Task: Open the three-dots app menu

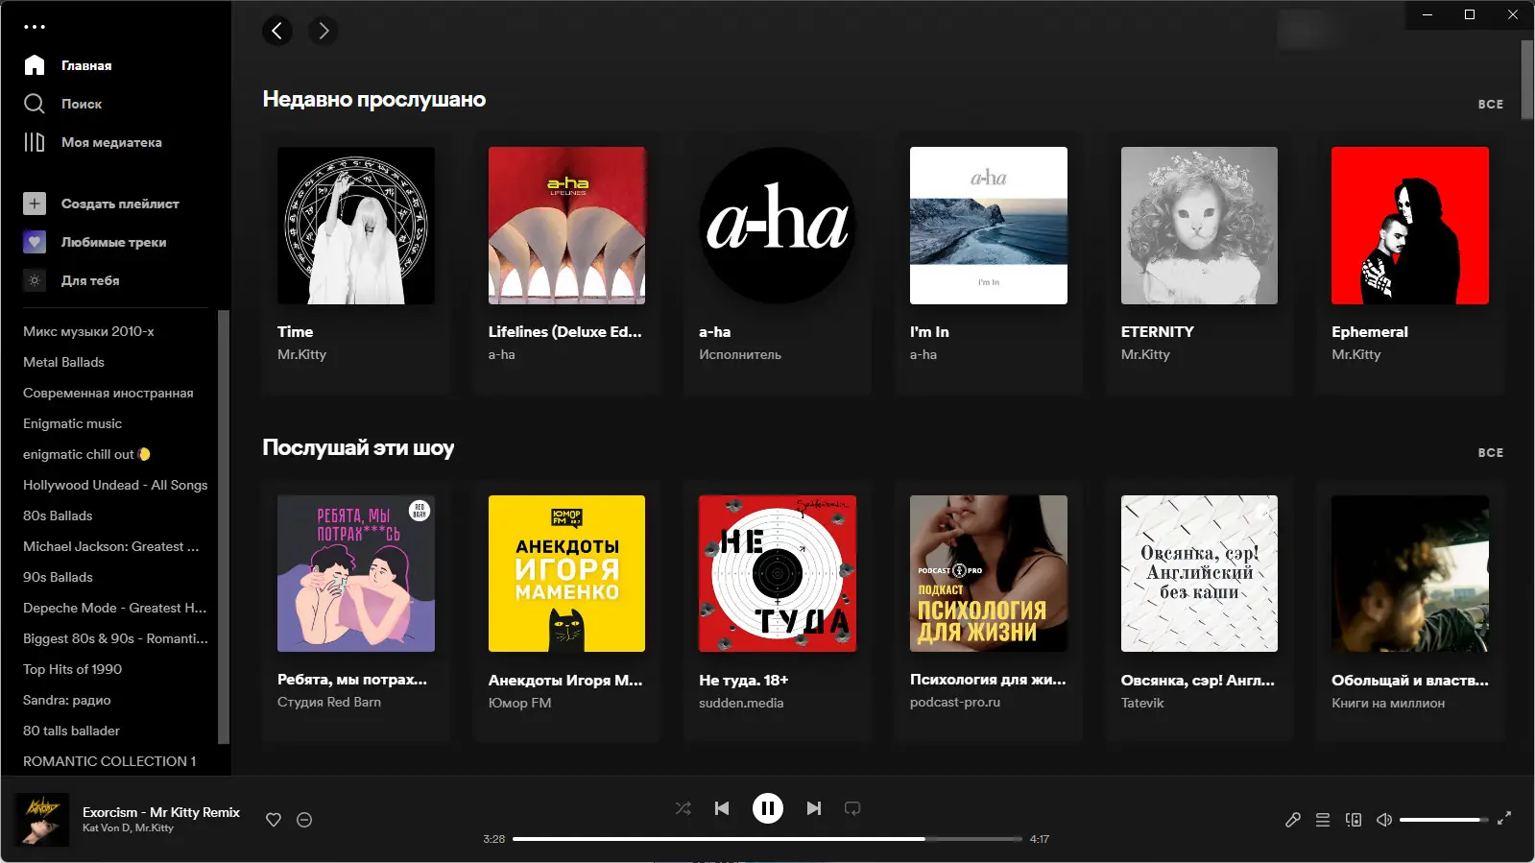Action: pos(35,27)
